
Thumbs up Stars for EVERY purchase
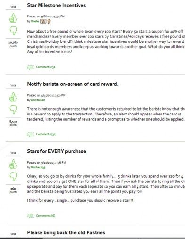pos(13,164)
